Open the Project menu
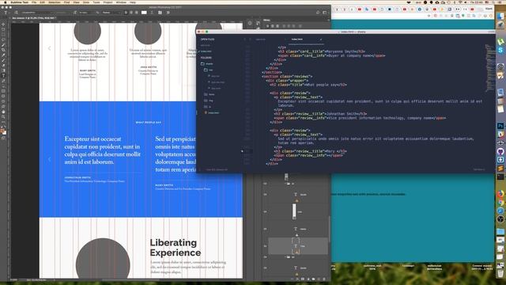The height and width of the screenshot is (285, 506). click(x=108, y=2)
